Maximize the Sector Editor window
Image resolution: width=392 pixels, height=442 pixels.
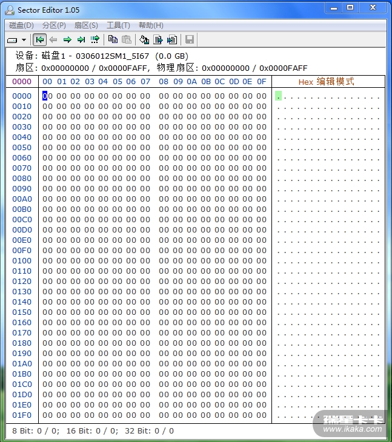pyautogui.click(x=350, y=8)
